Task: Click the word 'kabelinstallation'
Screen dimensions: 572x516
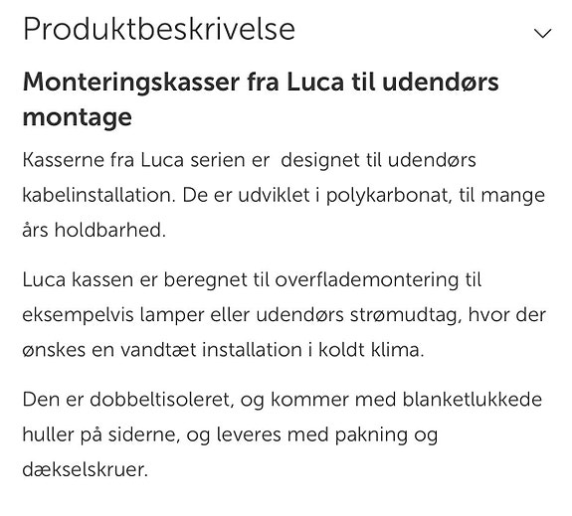Action: [98, 195]
